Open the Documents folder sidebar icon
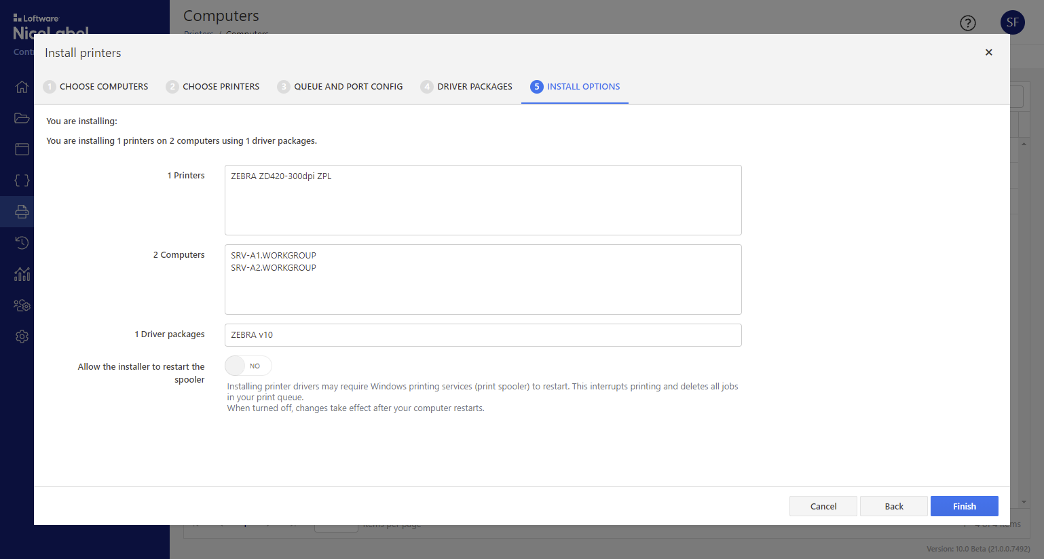1044x559 pixels. (x=22, y=118)
